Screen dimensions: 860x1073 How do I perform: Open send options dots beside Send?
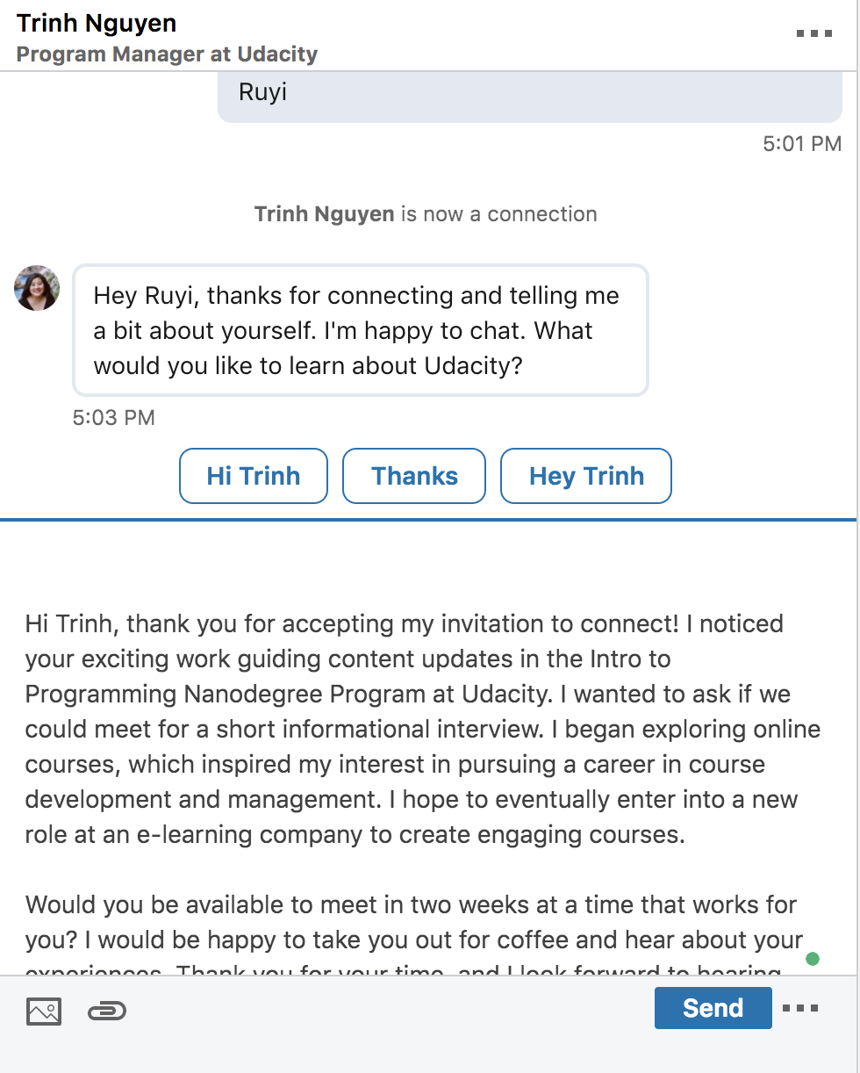click(x=799, y=1008)
